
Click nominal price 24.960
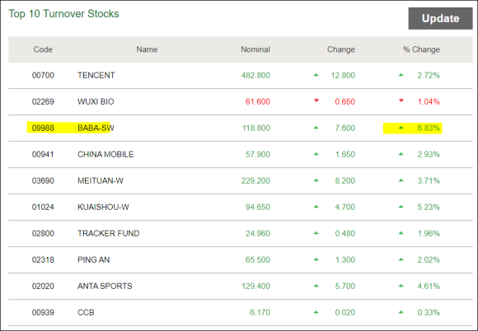258,233
